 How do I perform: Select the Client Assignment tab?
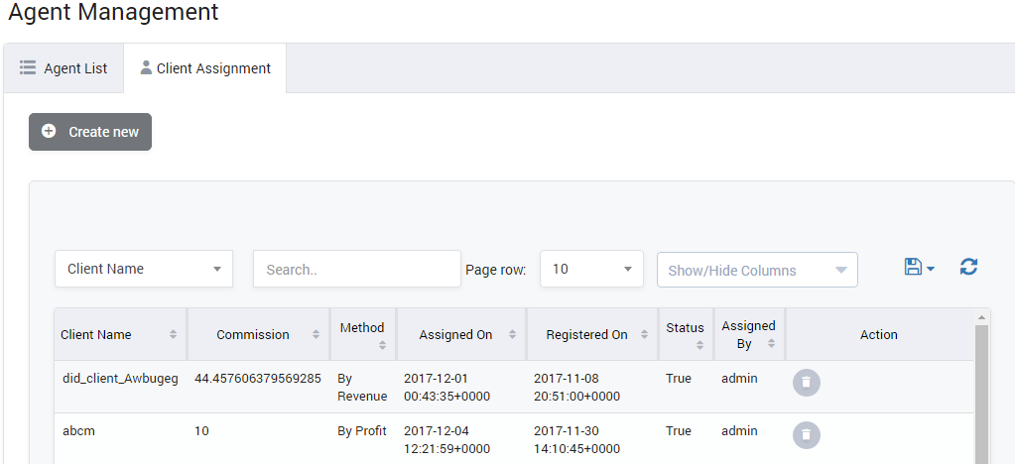tap(205, 68)
